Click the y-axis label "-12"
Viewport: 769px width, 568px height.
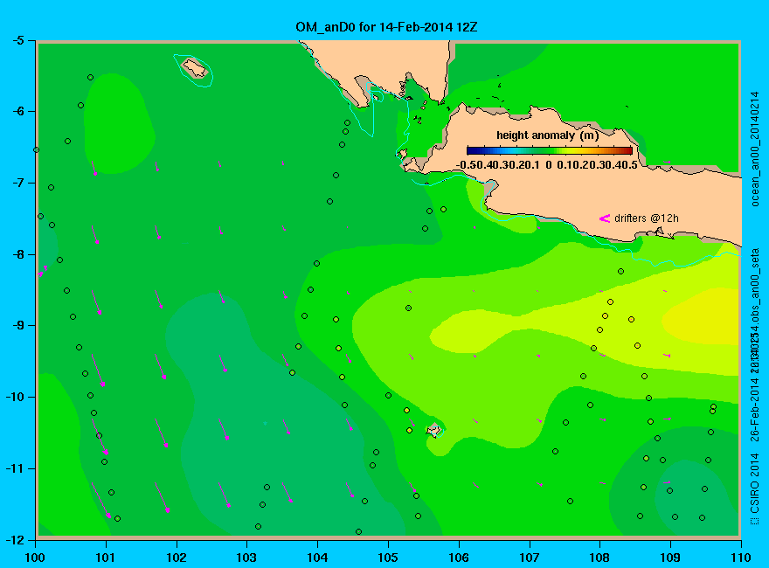[14, 539]
